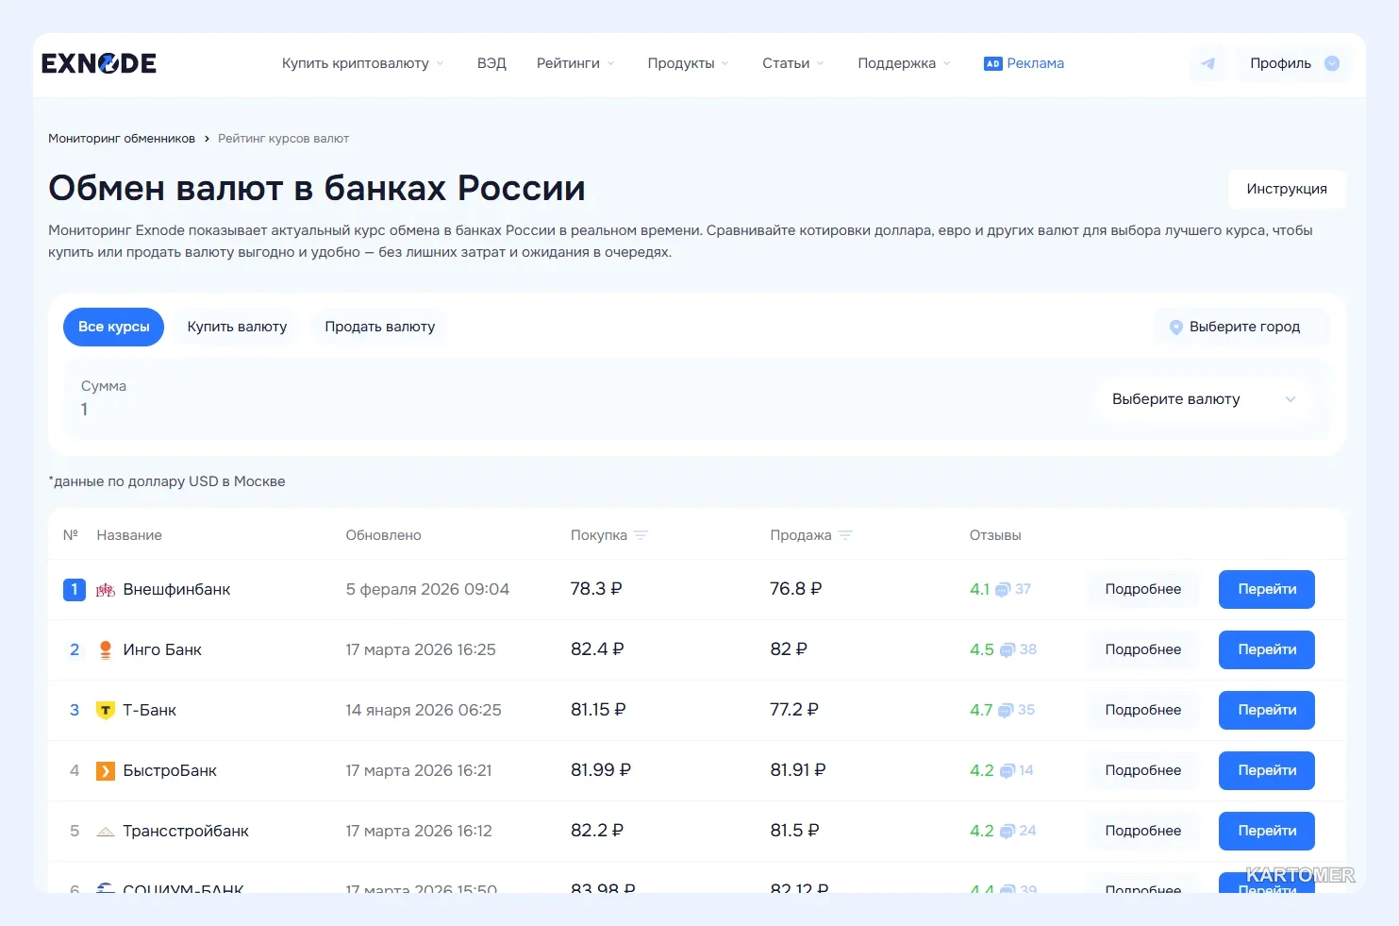Open the Реклама link
Screen dimensions: 1399x926
(x=1035, y=63)
